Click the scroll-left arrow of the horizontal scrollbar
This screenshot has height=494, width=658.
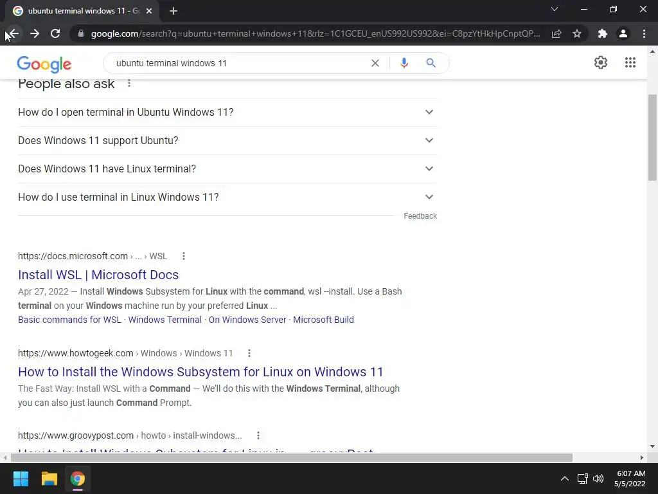click(x=5, y=457)
